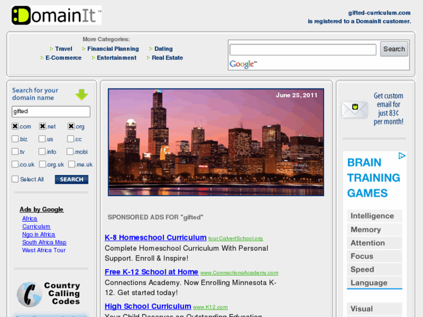
Task: Click the Ads by Google label
Action: 41,209
